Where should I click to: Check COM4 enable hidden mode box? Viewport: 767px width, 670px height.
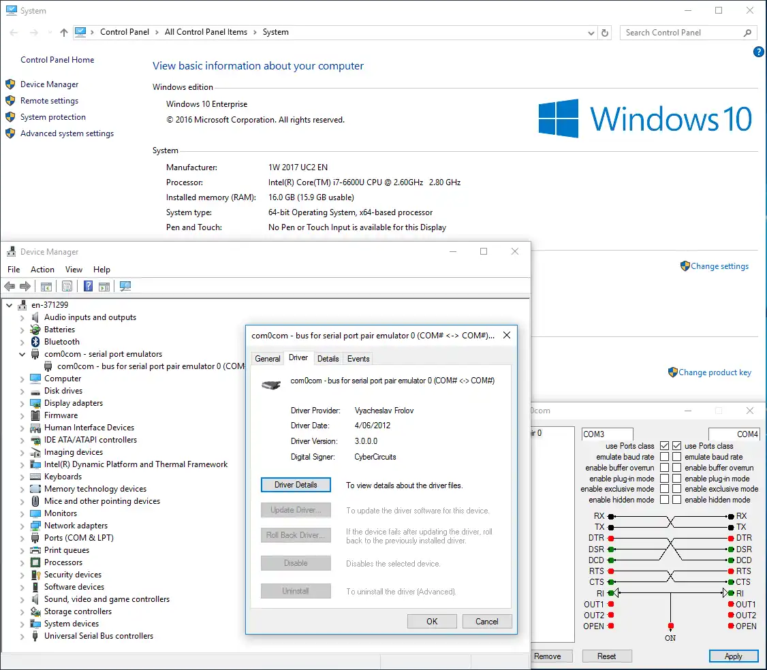tap(676, 500)
